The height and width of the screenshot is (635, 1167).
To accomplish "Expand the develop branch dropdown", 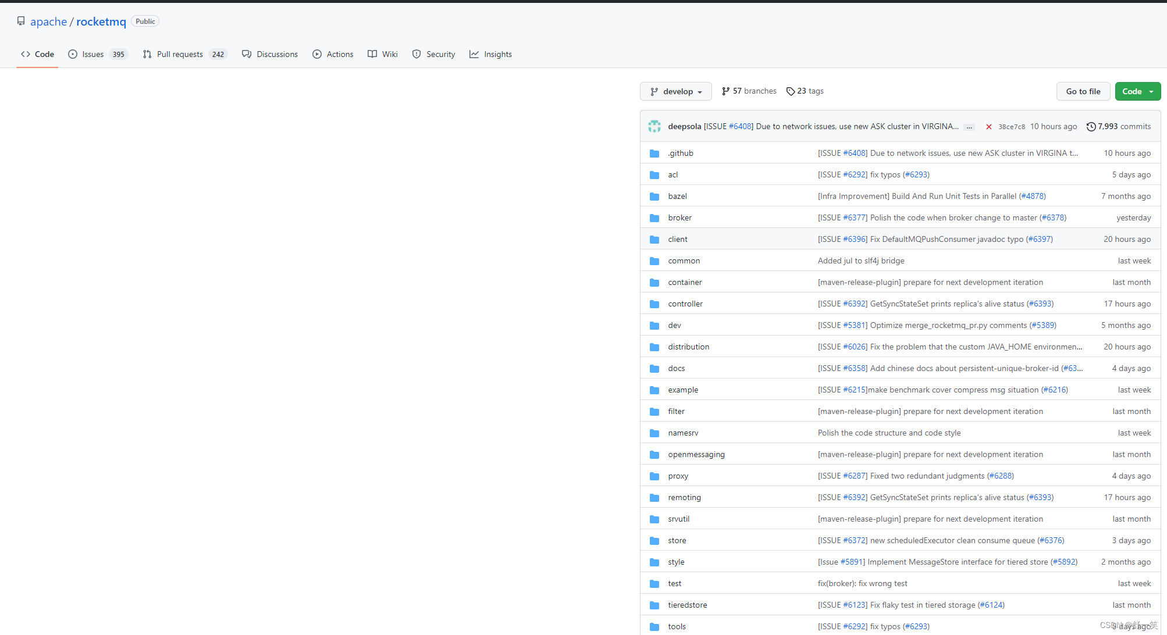I will click(x=675, y=91).
